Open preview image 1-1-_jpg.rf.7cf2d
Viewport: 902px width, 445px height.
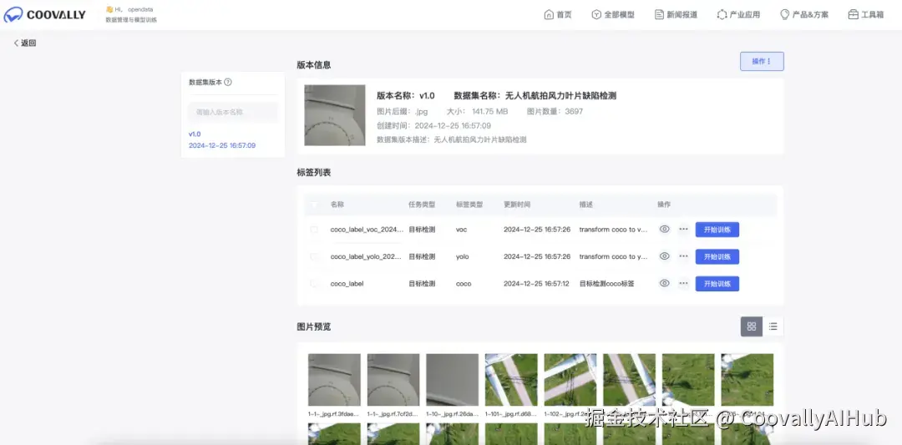point(393,379)
